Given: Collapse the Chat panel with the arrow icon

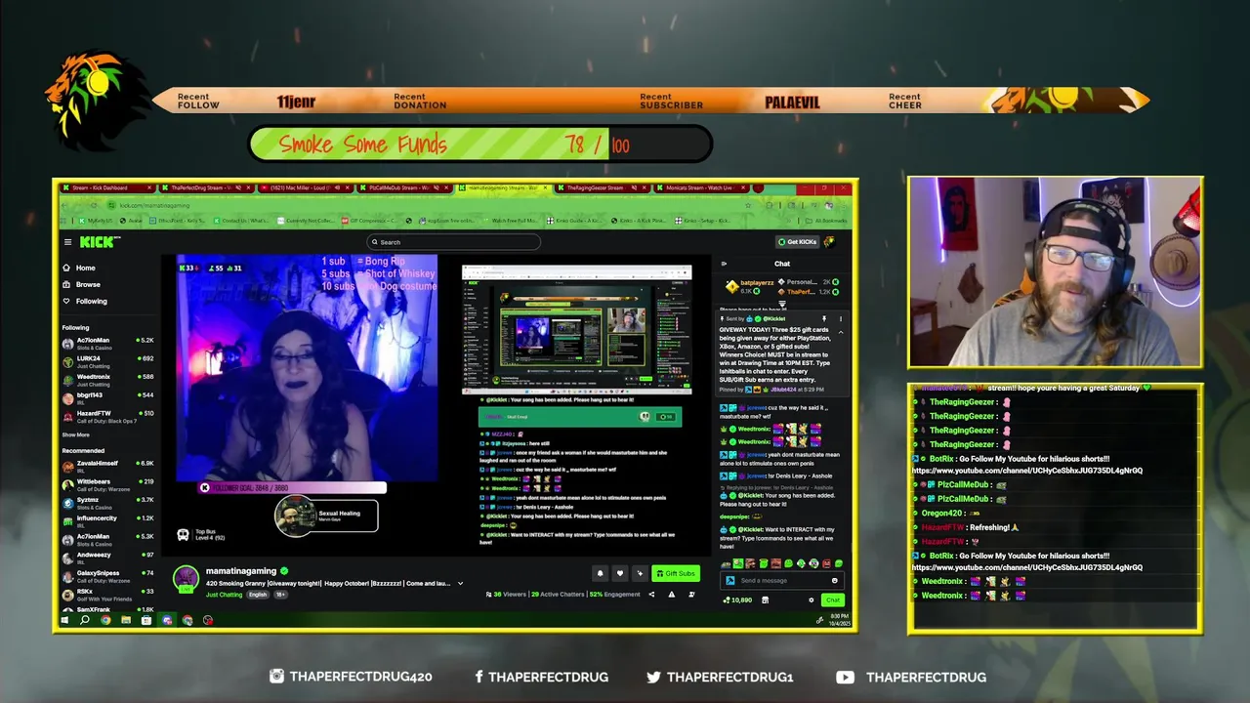Looking at the screenshot, I should point(724,264).
